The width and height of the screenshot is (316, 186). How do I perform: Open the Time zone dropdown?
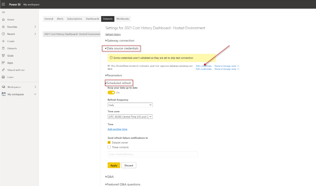point(130,116)
